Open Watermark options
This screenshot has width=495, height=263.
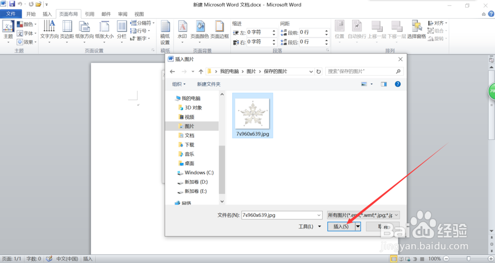pos(182,32)
